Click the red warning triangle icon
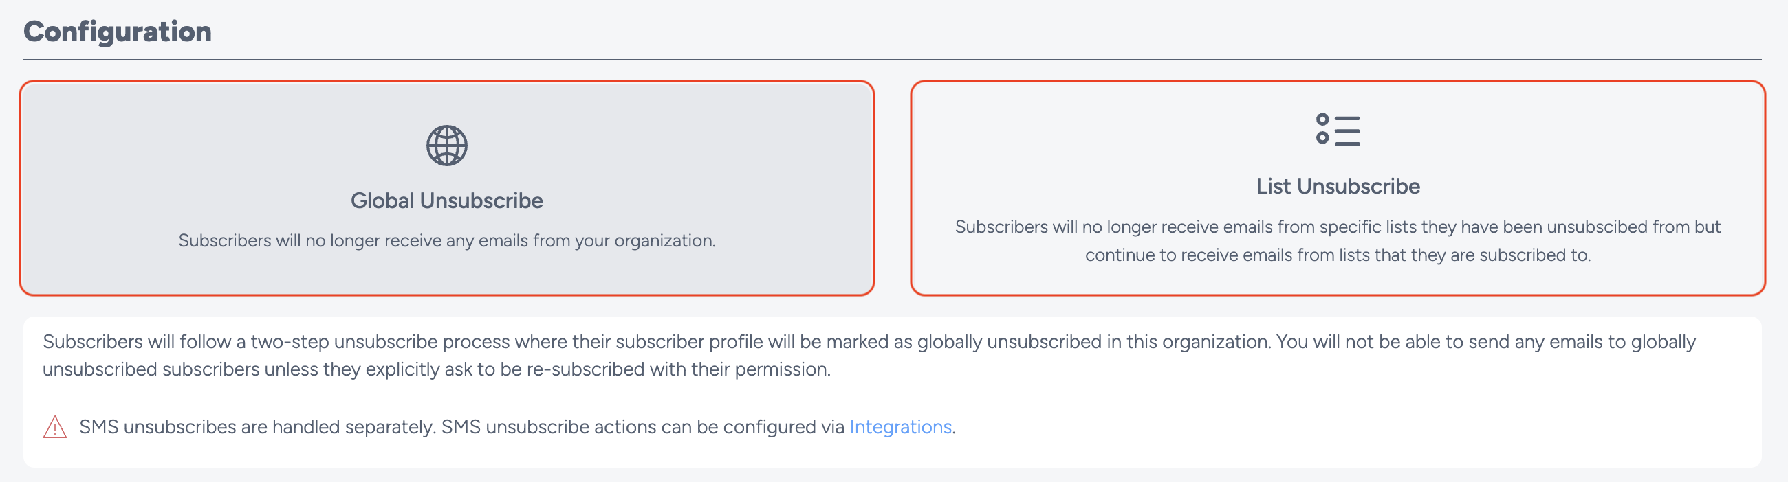The height and width of the screenshot is (482, 1788). (55, 427)
